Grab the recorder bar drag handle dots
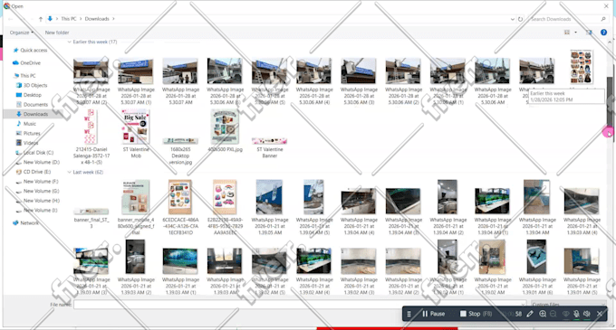 coord(409,314)
